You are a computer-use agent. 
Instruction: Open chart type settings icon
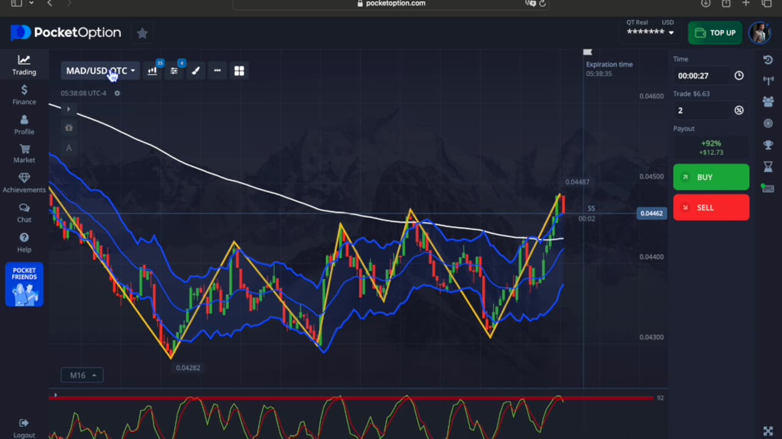click(x=152, y=71)
